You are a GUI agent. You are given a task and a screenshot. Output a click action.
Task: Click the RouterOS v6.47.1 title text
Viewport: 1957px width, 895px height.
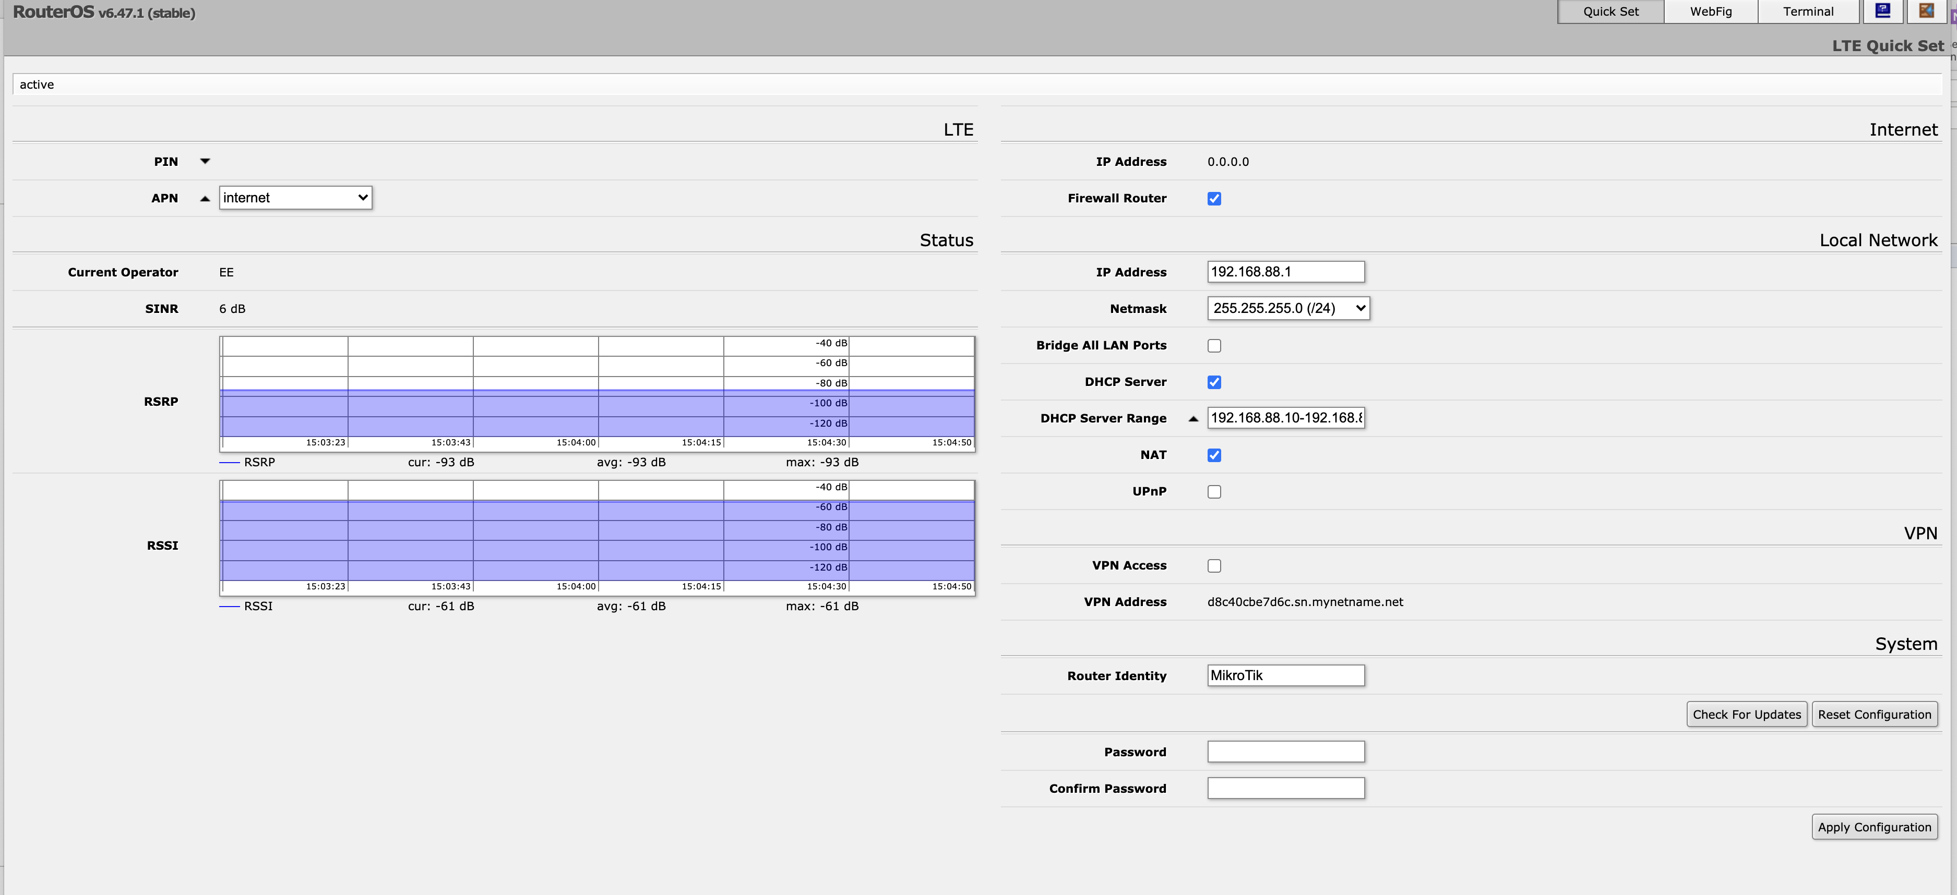tap(104, 12)
